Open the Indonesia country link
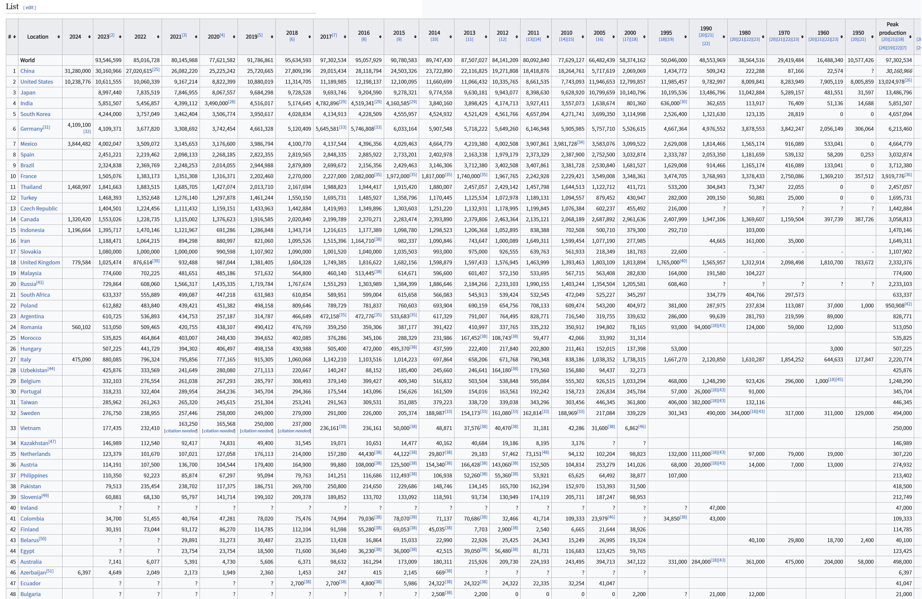 (32, 230)
